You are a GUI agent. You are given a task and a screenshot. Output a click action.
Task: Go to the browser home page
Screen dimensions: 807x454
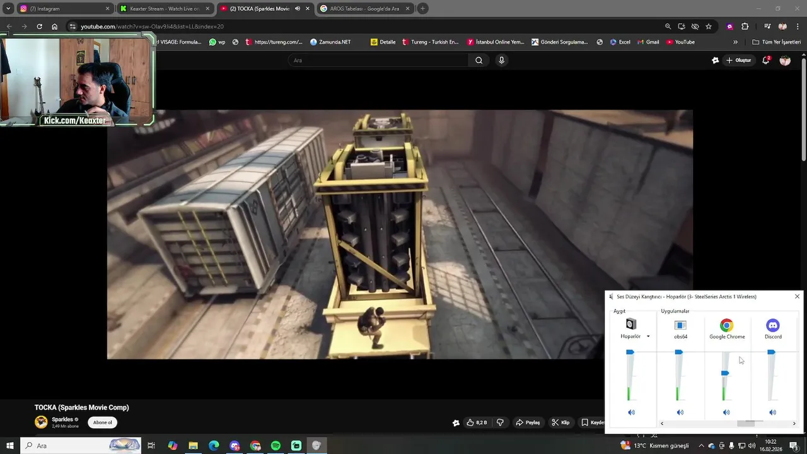[x=54, y=26]
